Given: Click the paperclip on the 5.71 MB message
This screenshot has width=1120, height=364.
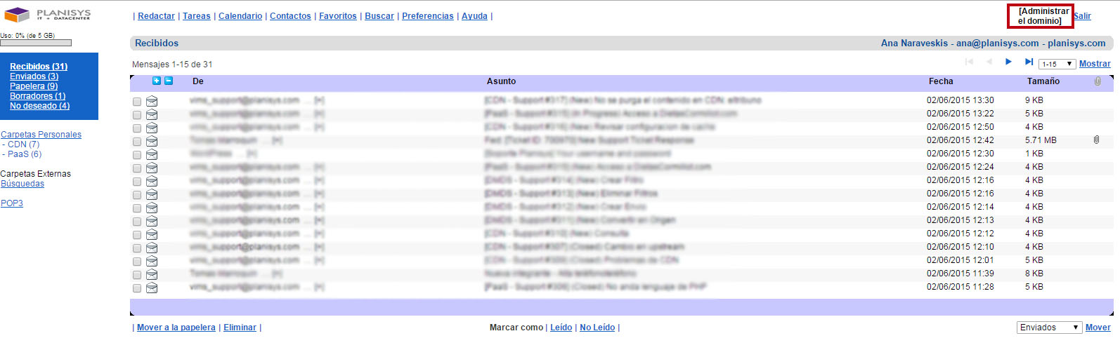Looking at the screenshot, I should click(1096, 140).
